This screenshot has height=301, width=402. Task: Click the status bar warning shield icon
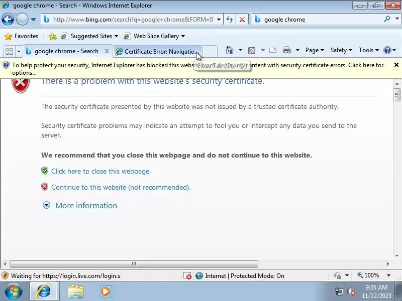tap(5, 275)
